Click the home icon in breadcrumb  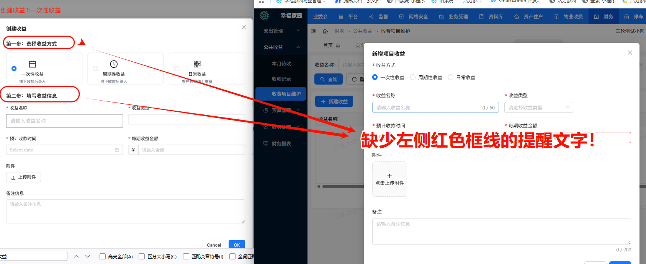point(325,31)
